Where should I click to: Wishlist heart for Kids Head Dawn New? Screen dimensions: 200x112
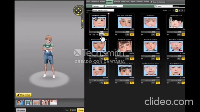[116, 35]
